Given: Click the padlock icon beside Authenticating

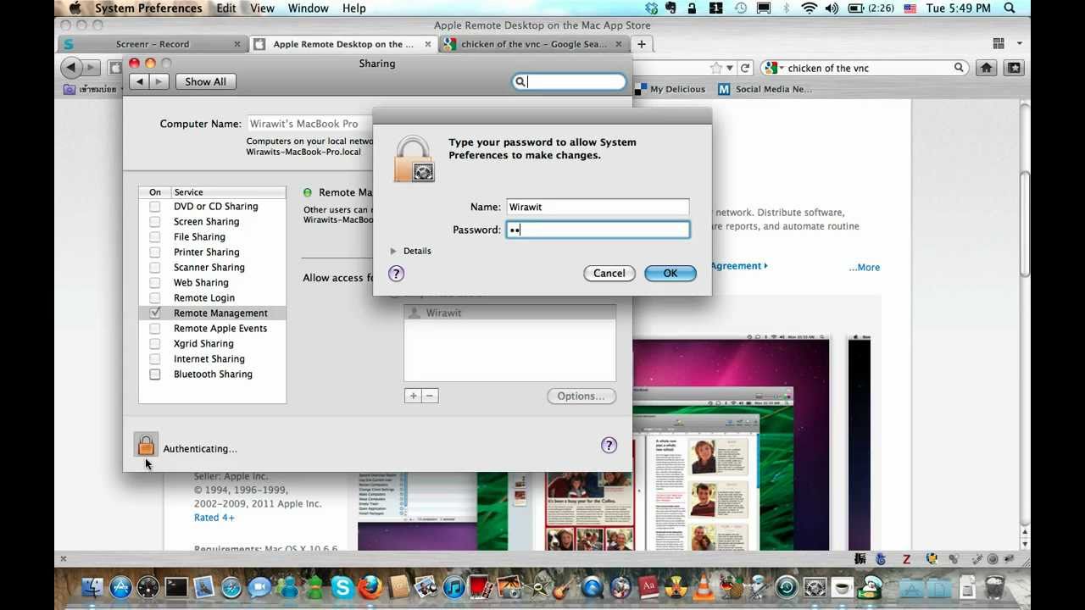Looking at the screenshot, I should 146,445.
